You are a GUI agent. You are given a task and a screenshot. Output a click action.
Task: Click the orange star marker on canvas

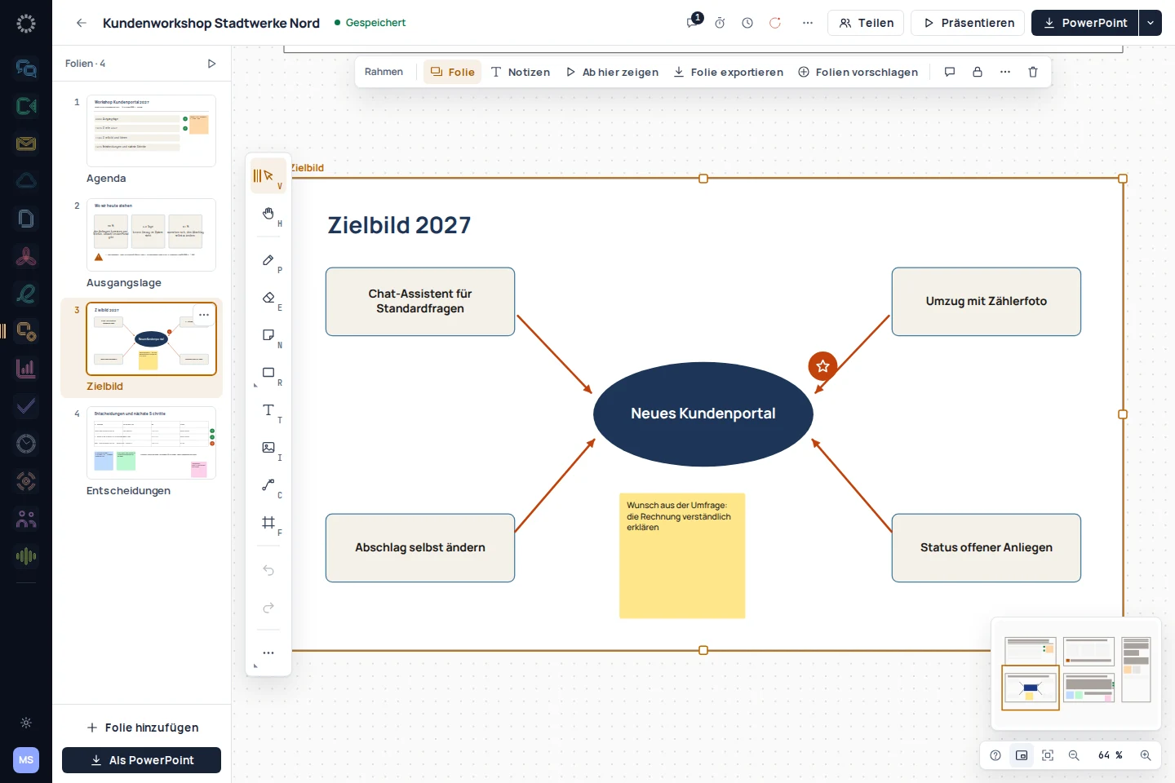(822, 366)
